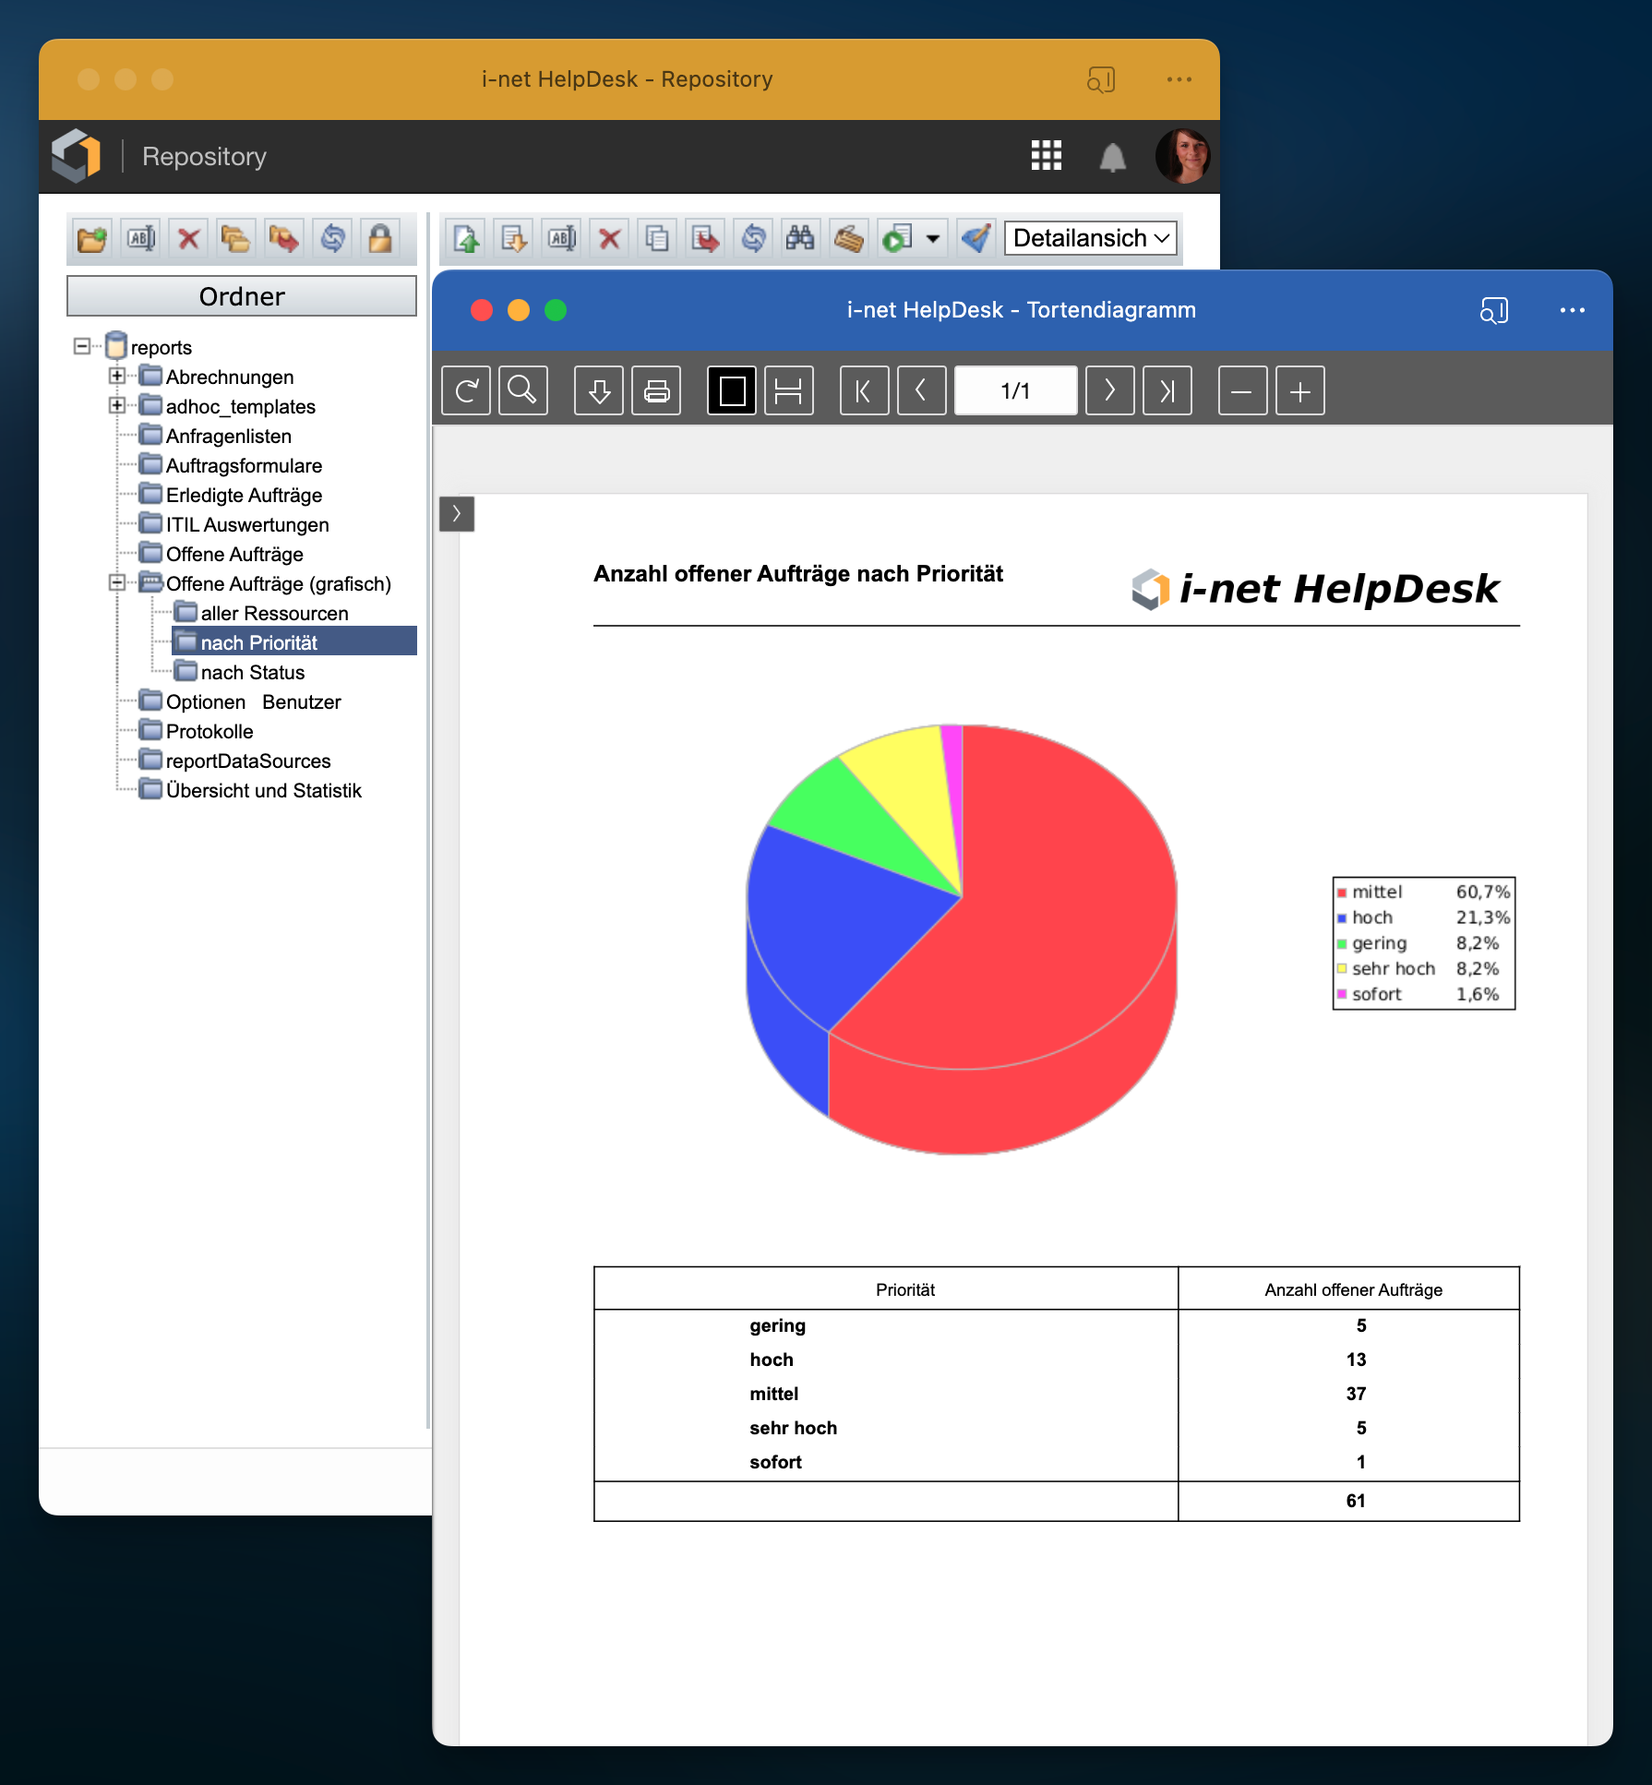Click blue hoch swatch in legend
Screen dimensions: 1652x1785
click(x=1342, y=918)
